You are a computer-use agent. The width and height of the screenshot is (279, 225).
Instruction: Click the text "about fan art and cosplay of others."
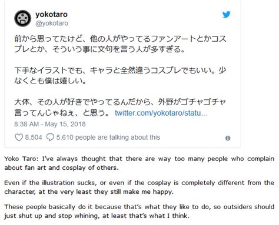[x=62, y=168]
